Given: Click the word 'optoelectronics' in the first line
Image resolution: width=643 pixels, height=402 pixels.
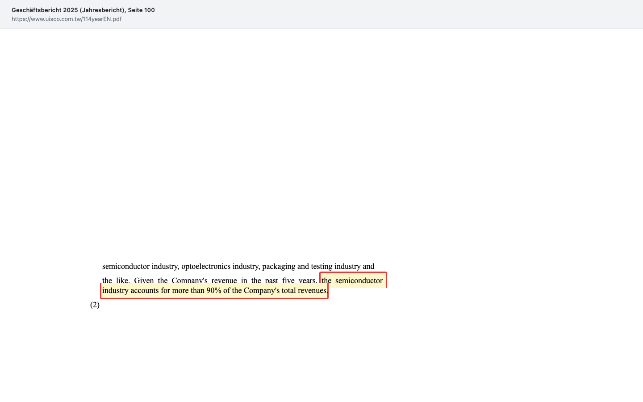Looking at the screenshot, I should [x=206, y=266].
